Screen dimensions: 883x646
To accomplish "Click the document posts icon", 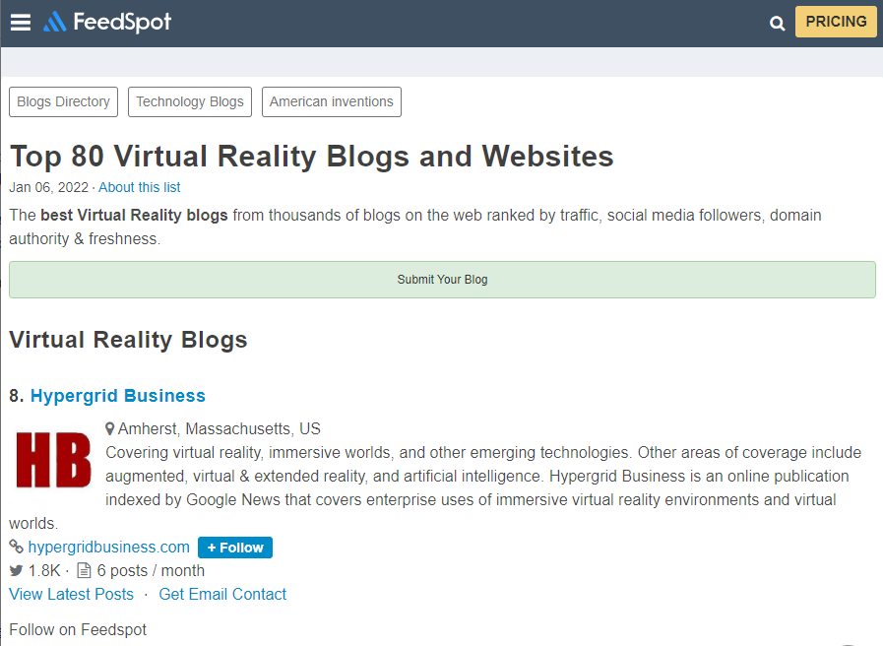I will pos(84,570).
